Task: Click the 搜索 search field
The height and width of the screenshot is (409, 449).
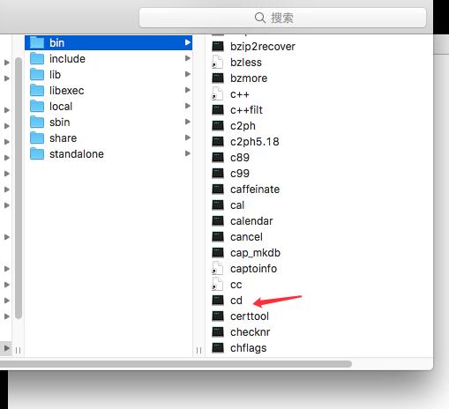Action: coord(282,18)
